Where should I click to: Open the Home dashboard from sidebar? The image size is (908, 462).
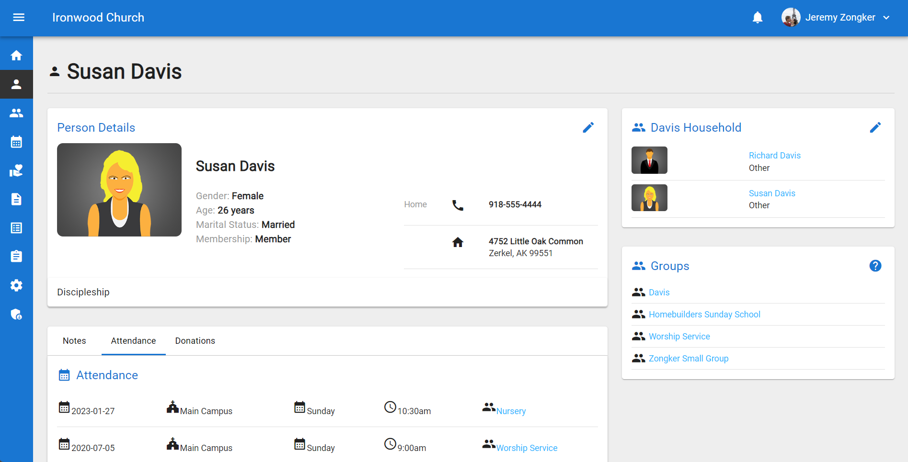coord(16,56)
